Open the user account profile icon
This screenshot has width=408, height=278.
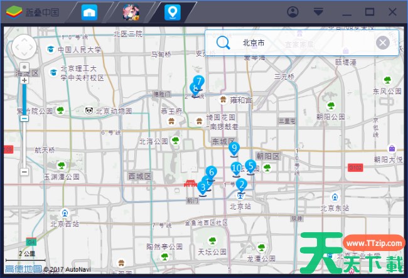[x=293, y=12]
